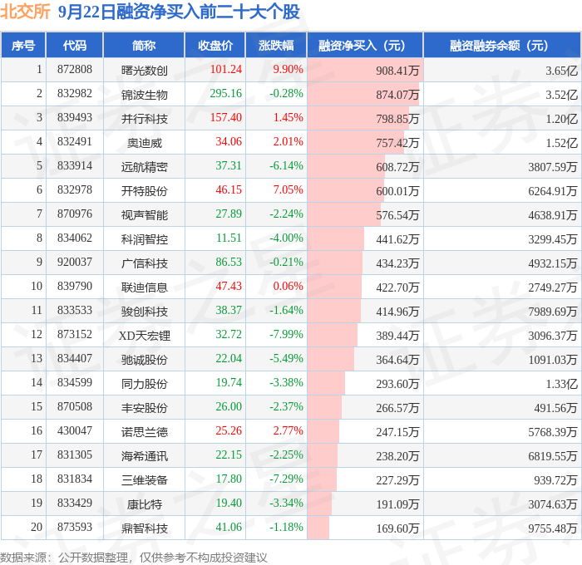
Task: Click the 序号 column header
Action: pyautogui.click(x=23, y=46)
